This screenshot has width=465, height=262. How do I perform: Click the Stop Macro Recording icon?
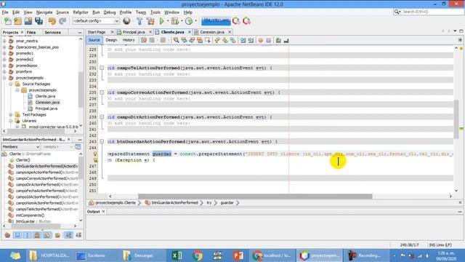[269, 40]
